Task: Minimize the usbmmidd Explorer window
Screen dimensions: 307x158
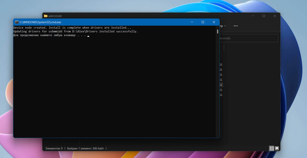Action: (253, 16)
